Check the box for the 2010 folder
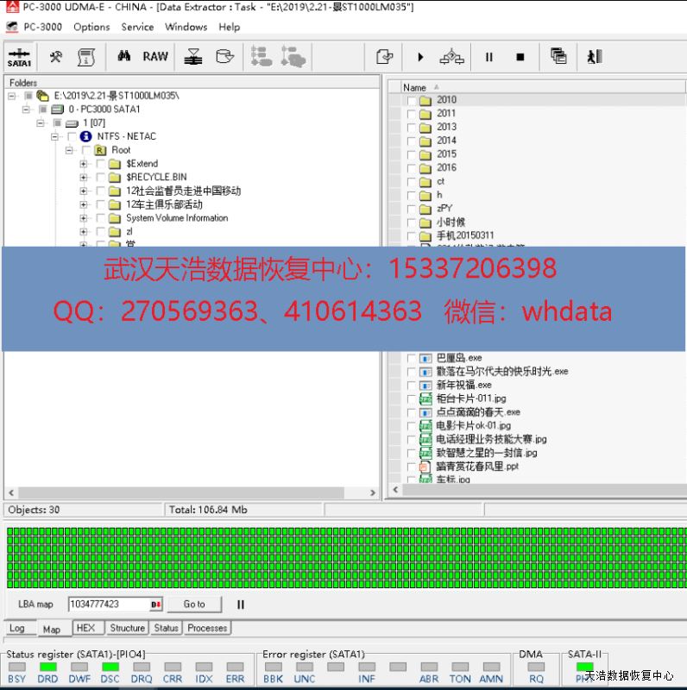The height and width of the screenshot is (690, 687). [412, 100]
